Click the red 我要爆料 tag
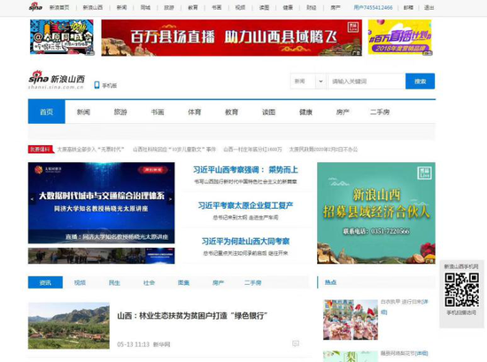The height and width of the screenshot is (362, 487). coord(41,150)
